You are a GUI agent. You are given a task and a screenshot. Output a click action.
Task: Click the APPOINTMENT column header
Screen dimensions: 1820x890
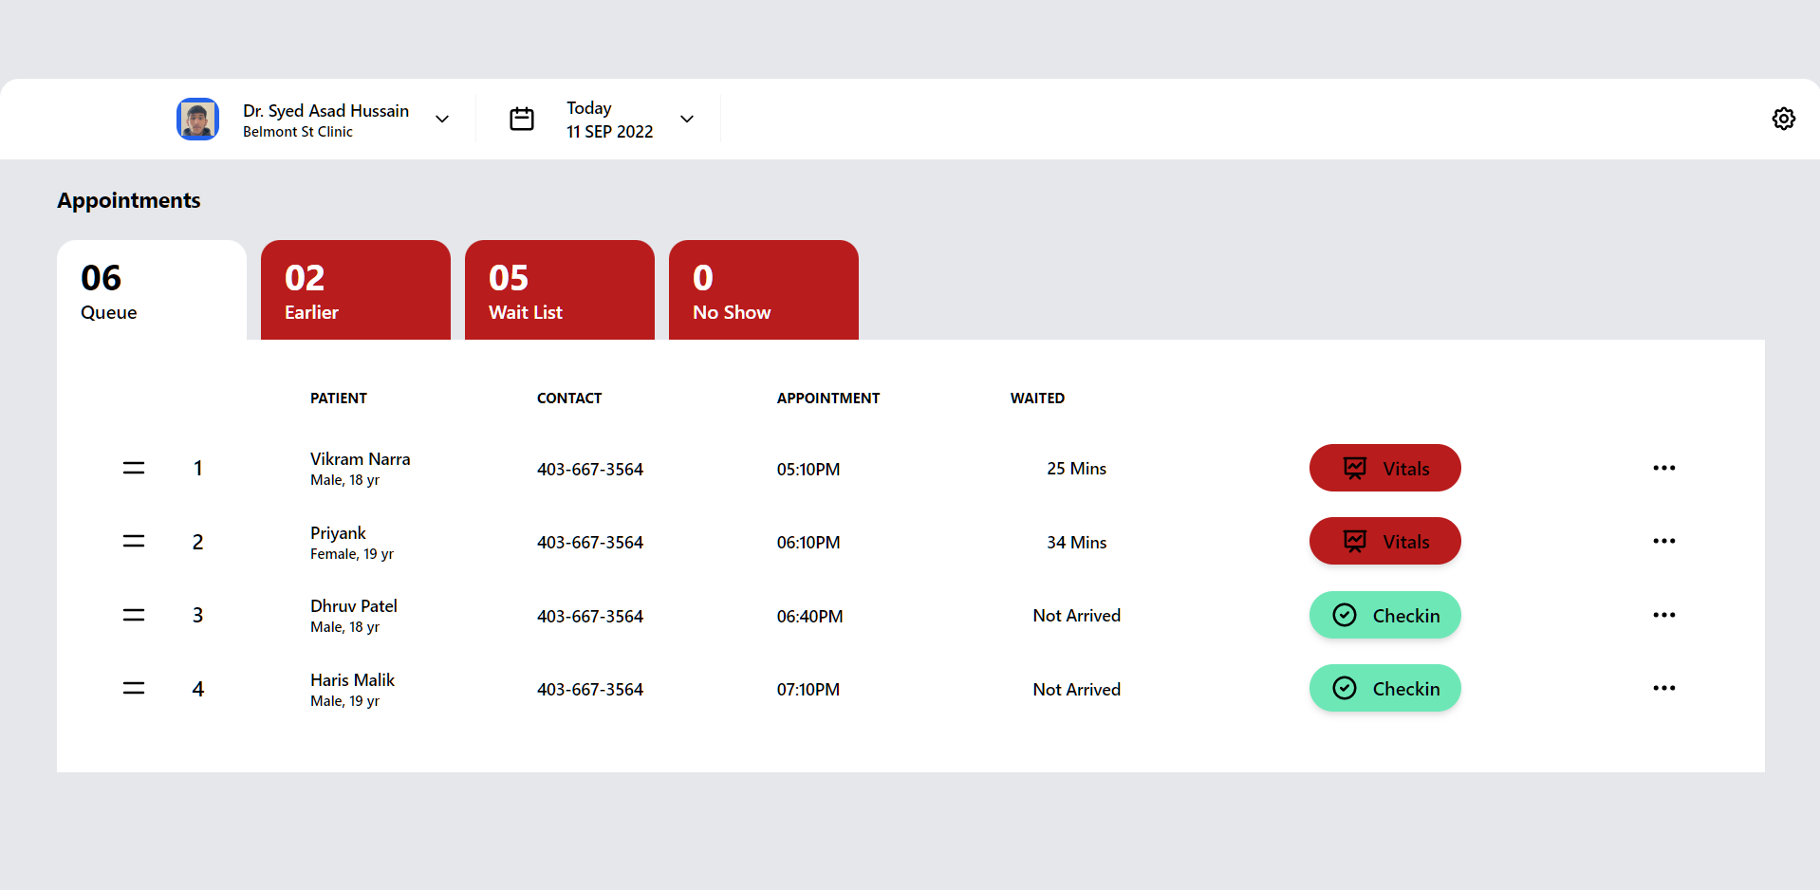click(x=828, y=399)
